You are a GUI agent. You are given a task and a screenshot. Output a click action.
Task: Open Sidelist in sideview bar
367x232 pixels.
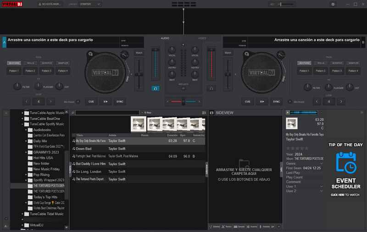tap(215, 226)
